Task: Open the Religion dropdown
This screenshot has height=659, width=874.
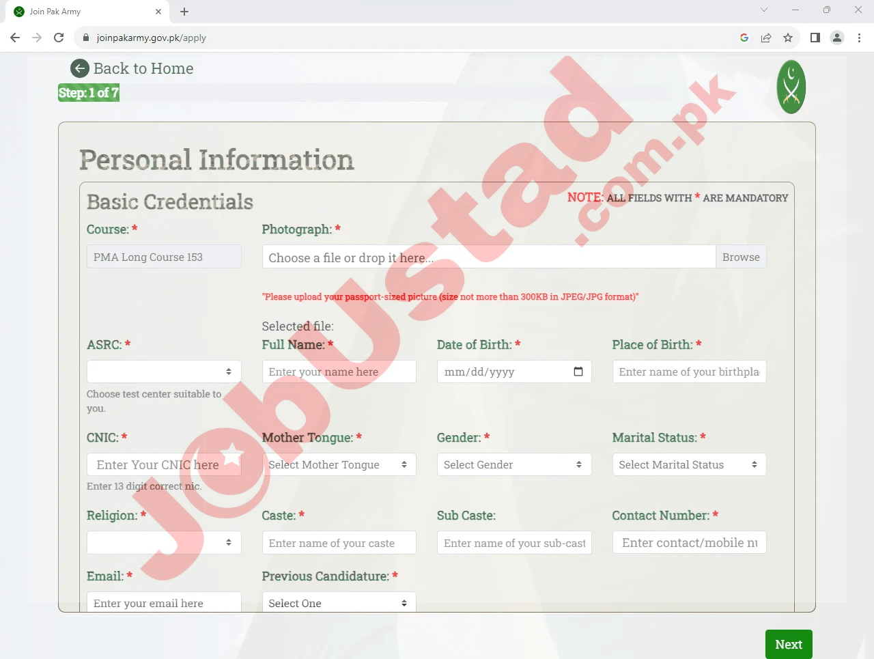Action: coord(164,542)
